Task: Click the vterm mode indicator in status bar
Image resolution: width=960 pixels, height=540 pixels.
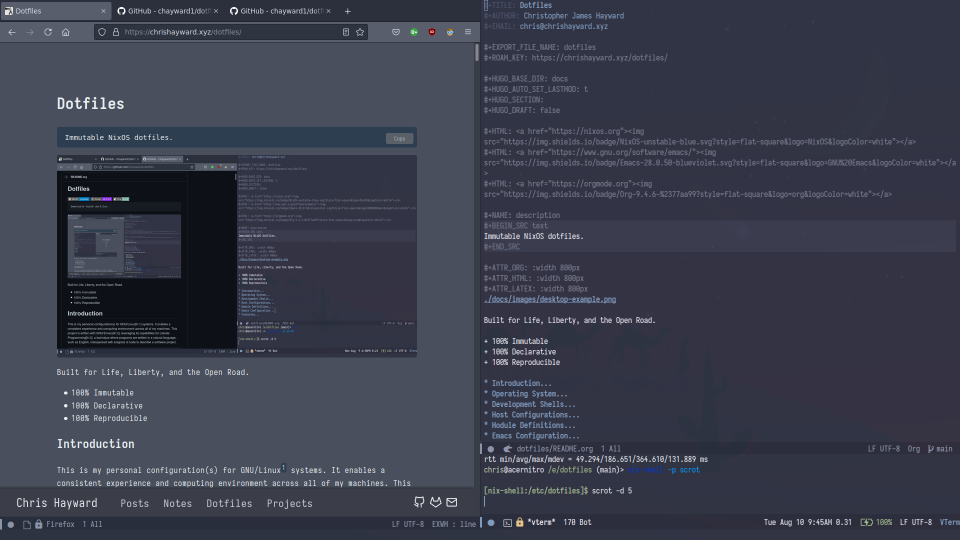Action: point(949,521)
